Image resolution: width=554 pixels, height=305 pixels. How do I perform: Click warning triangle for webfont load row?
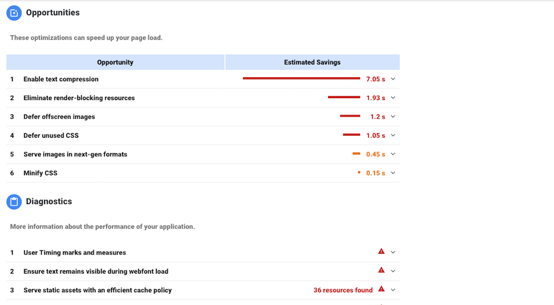click(382, 270)
